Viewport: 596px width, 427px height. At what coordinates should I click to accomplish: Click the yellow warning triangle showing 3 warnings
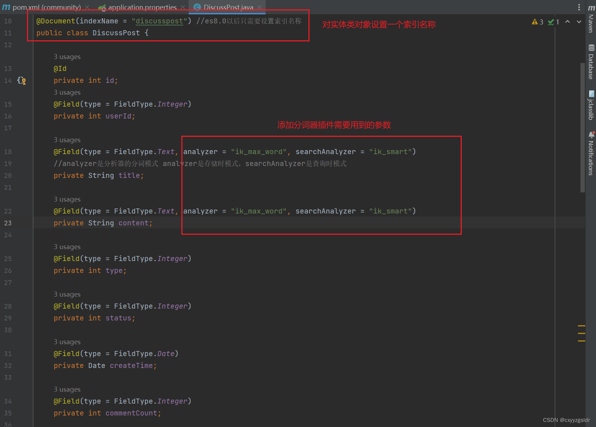coord(535,22)
